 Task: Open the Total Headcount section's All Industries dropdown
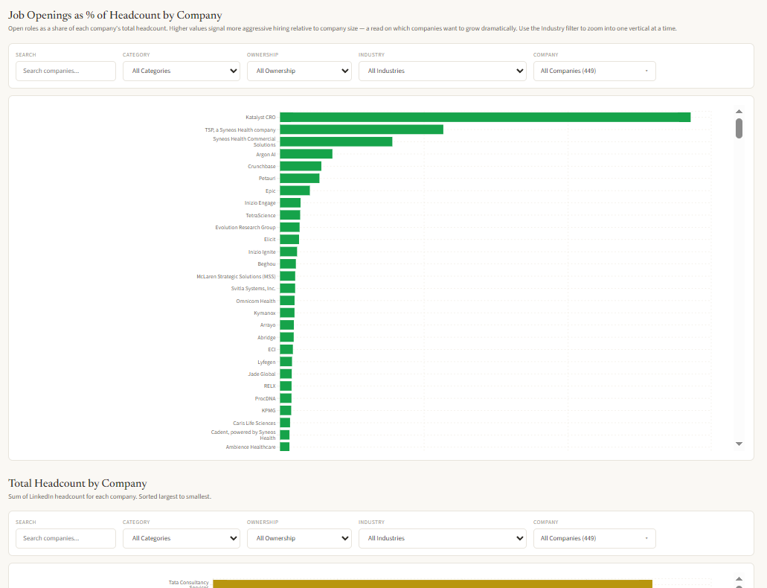point(442,538)
